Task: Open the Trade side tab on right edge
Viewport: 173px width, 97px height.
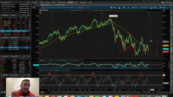Action: pos(171,12)
